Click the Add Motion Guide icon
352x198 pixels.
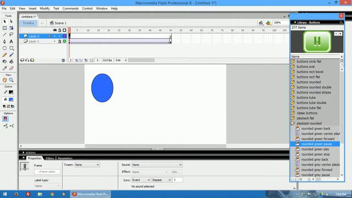tap(27, 60)
